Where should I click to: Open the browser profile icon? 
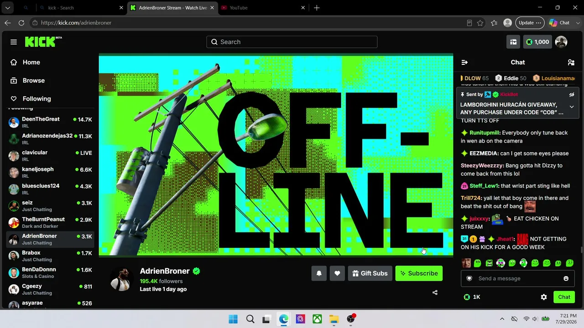click(x=507, y=23)
